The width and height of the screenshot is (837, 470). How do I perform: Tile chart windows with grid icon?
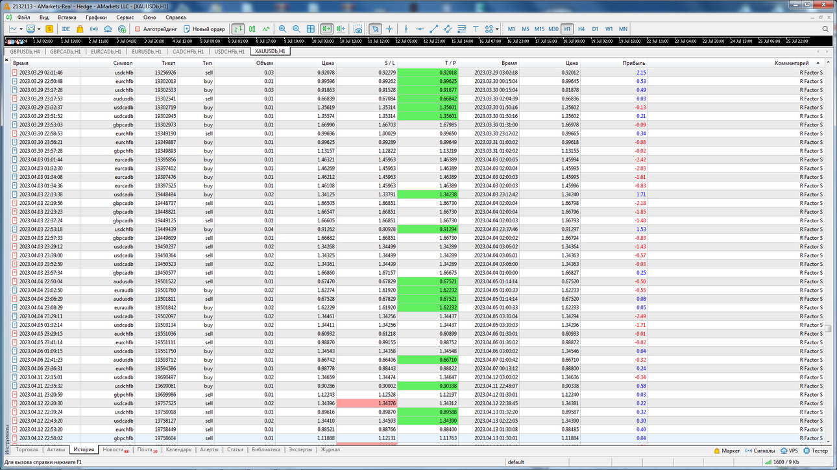coord(311,29)
